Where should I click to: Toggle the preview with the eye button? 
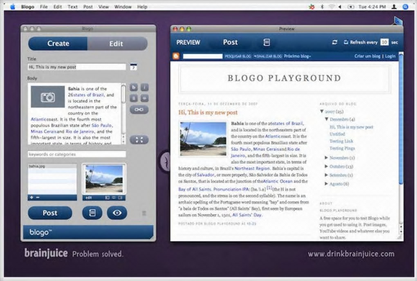pyautogui.click(x=117, y=213)
